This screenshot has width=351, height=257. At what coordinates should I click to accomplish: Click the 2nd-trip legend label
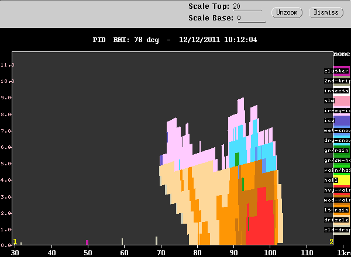337,81
